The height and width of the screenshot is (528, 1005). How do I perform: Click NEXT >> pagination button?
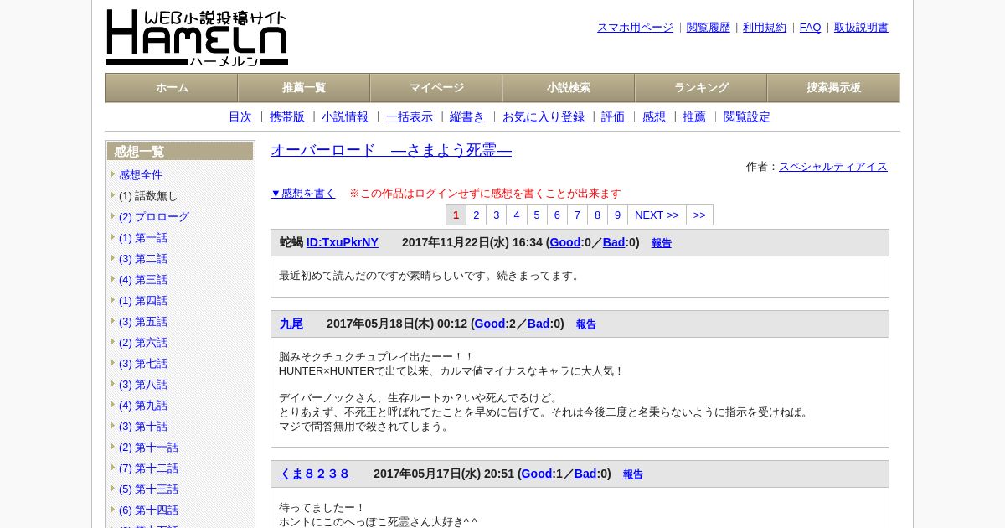pyautogui.click(x=657, y=215)
